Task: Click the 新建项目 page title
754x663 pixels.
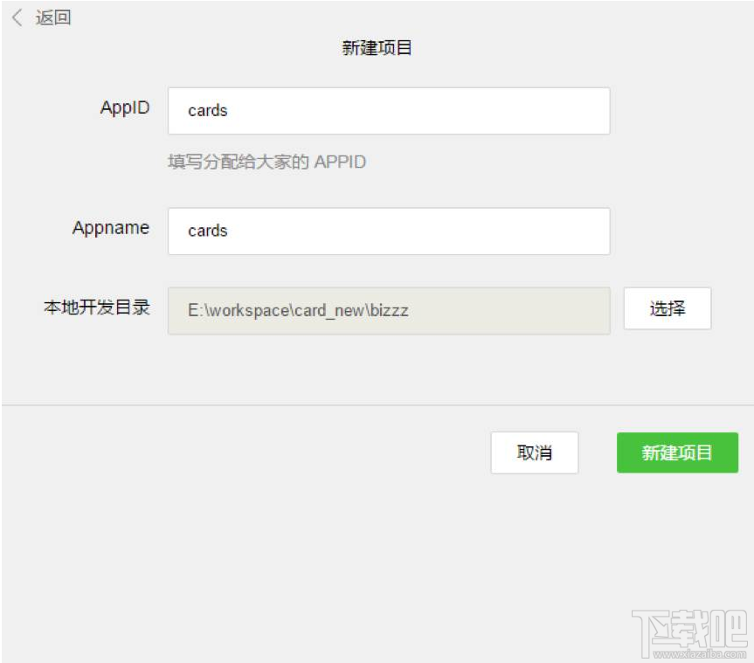Action: tap(377, 47)
